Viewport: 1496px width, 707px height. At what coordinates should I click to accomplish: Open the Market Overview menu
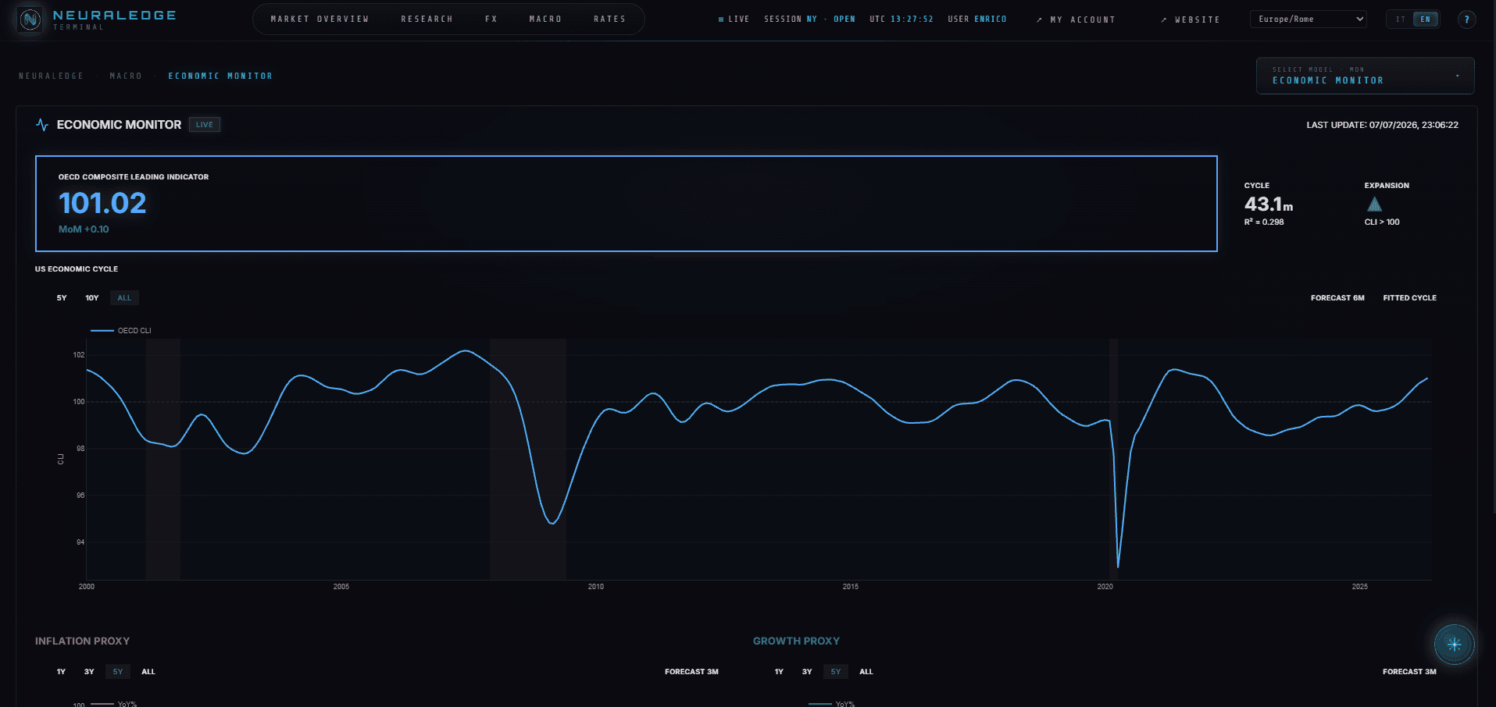[320, 20]
